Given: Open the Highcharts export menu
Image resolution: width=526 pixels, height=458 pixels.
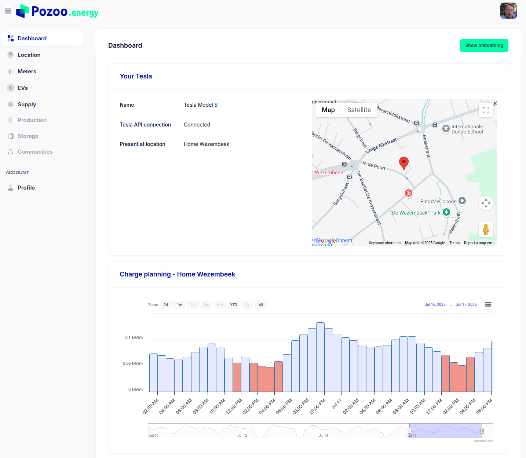Looking at the screenshot, I should (488, 304).
